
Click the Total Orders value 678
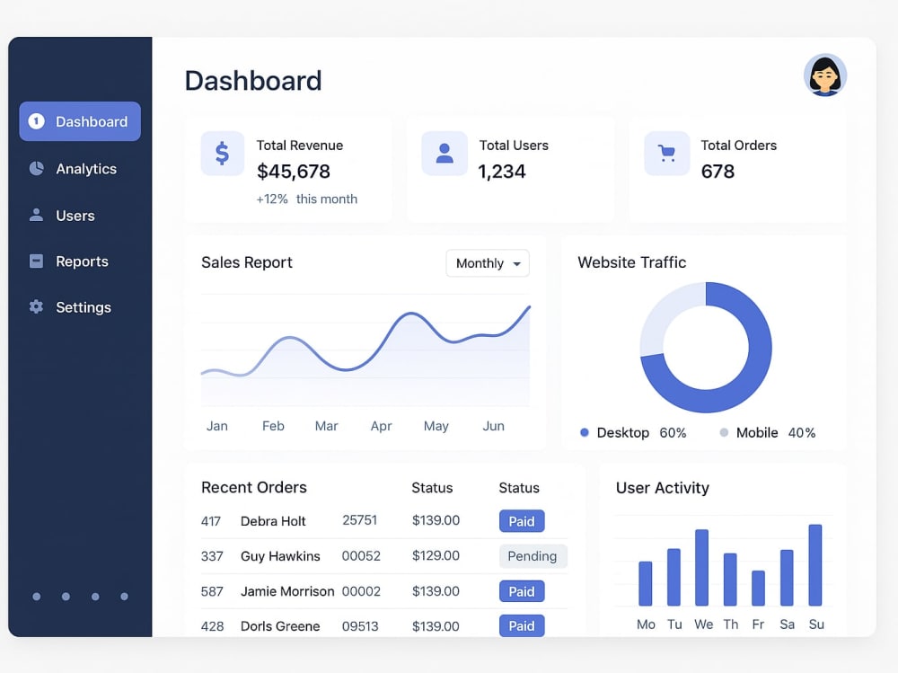pos(718,172)
